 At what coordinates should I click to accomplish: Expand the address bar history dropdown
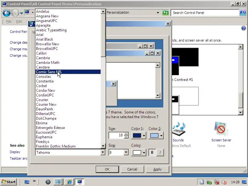pos(158,13)
